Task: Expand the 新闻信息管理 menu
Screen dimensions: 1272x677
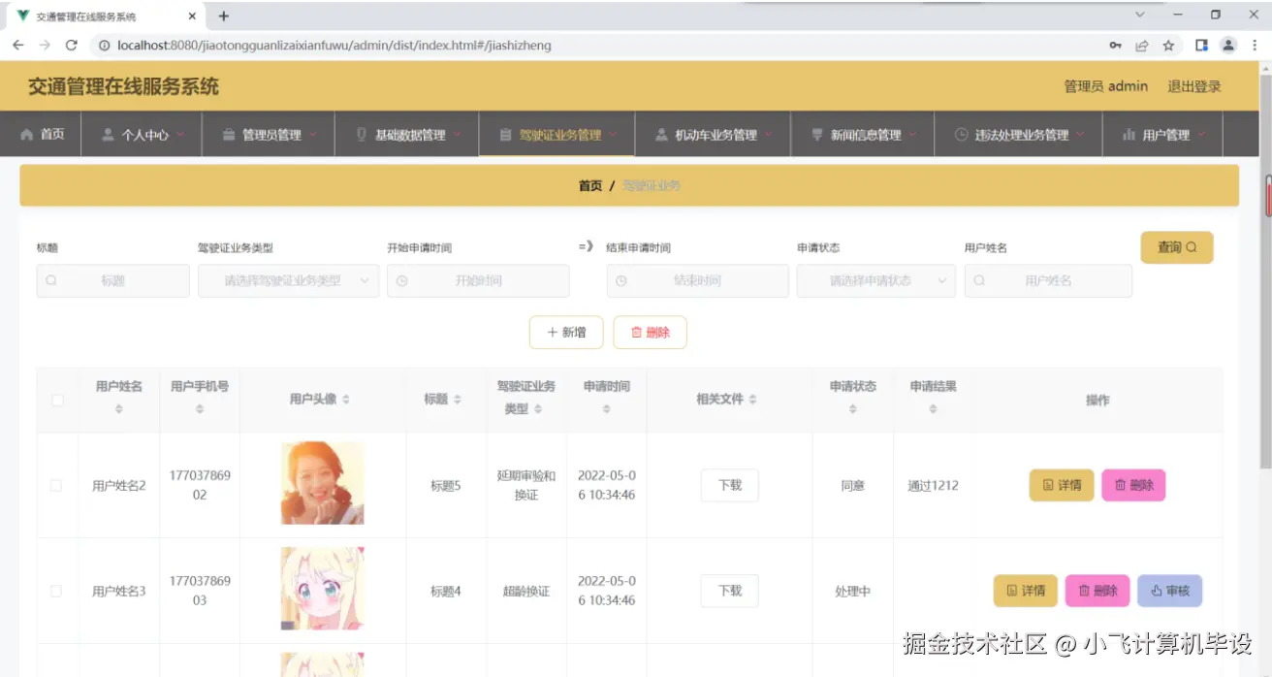Action: [863, 135]
